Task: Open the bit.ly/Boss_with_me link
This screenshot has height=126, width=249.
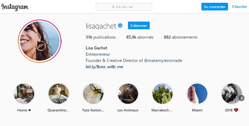Action: pos(104,67)
